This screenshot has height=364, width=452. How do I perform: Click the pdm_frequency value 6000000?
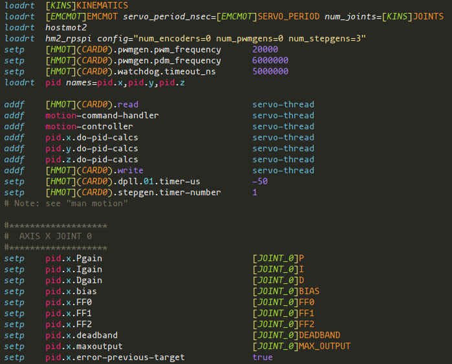270,60
